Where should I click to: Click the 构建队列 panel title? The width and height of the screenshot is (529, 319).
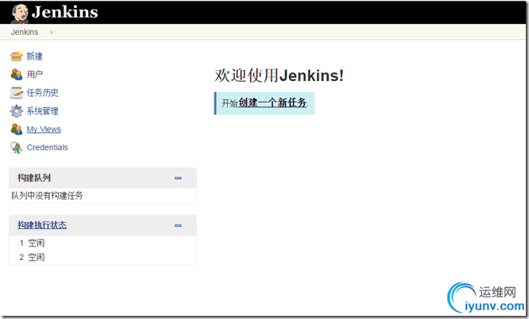click(x=34, y=177)
